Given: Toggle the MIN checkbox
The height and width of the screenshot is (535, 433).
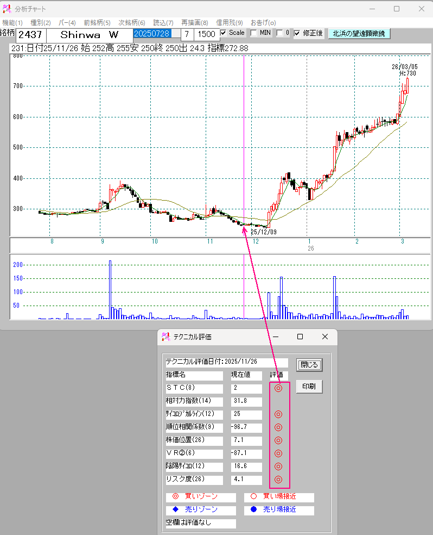Looking at the screenshot, I should coord(253,33).
